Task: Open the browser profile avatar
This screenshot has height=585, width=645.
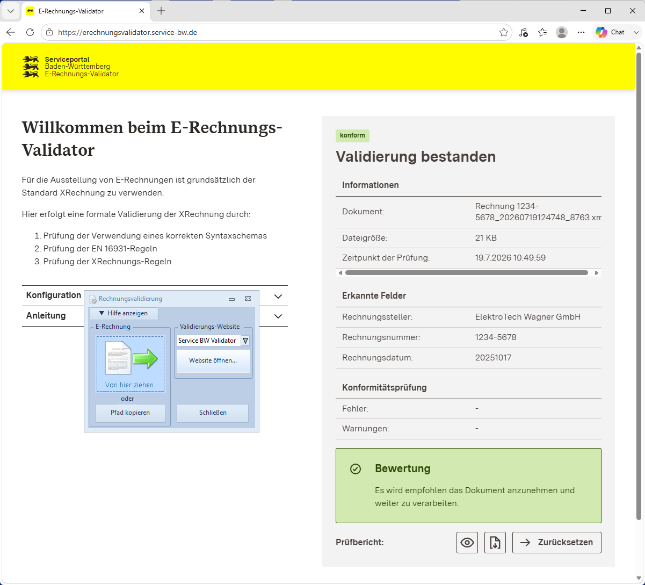Action: click(562, 32)
